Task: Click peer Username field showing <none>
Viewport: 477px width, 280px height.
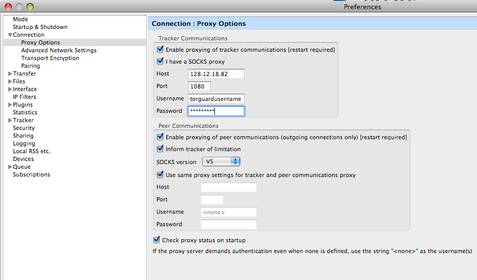Action: 228,212
